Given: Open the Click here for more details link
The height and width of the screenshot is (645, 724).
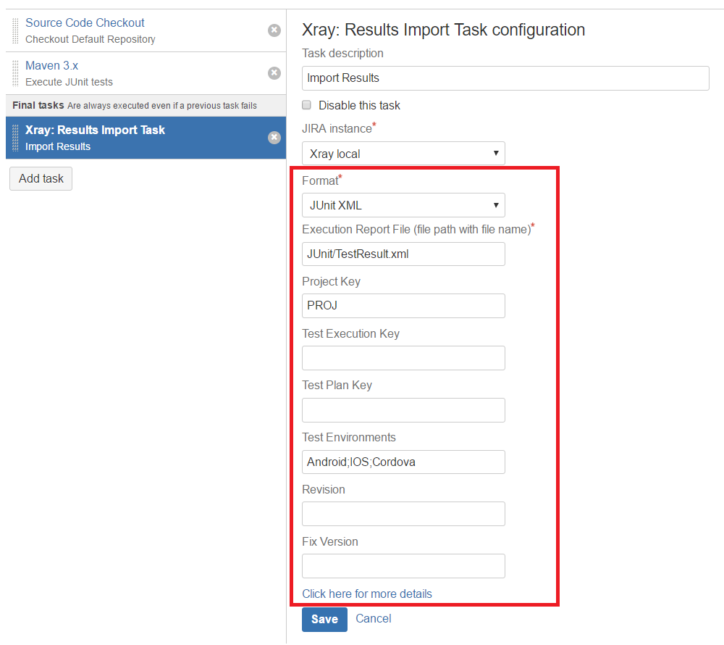Looking at the screenshot, I should (x=367, y=594).
